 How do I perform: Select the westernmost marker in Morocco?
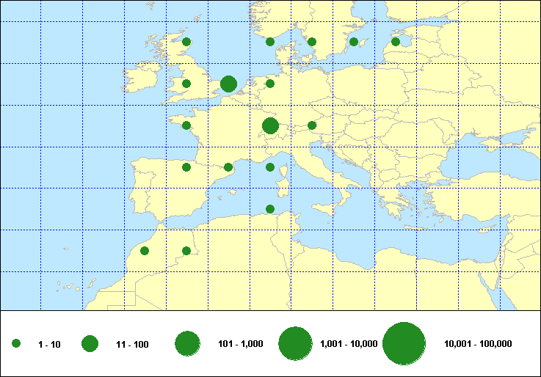coord(145,251)
